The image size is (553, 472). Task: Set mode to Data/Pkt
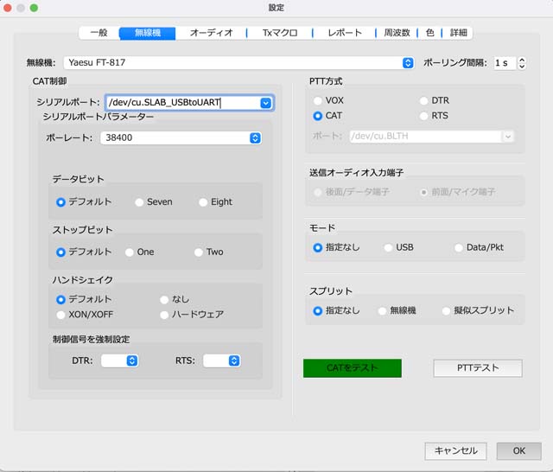[x=459, y=248]
